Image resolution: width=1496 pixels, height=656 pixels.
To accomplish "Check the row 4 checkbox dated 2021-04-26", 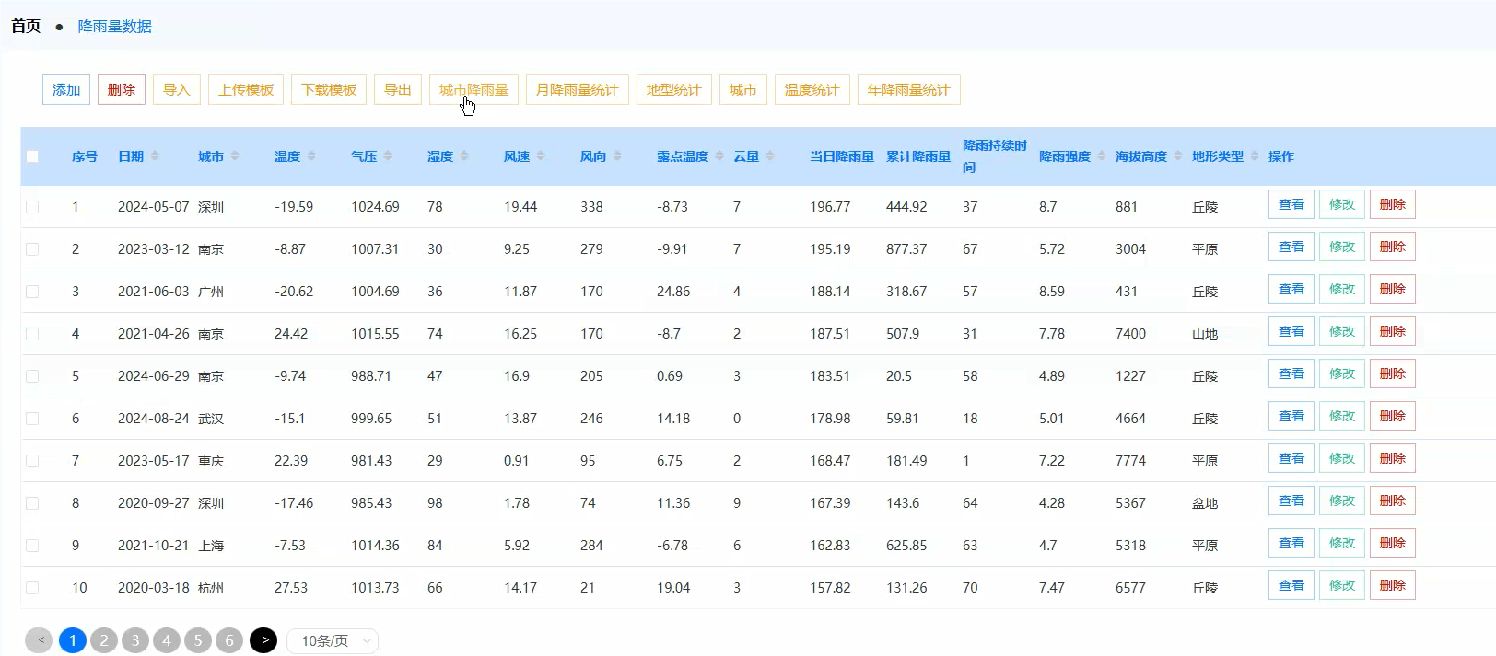I will [32, 334].
